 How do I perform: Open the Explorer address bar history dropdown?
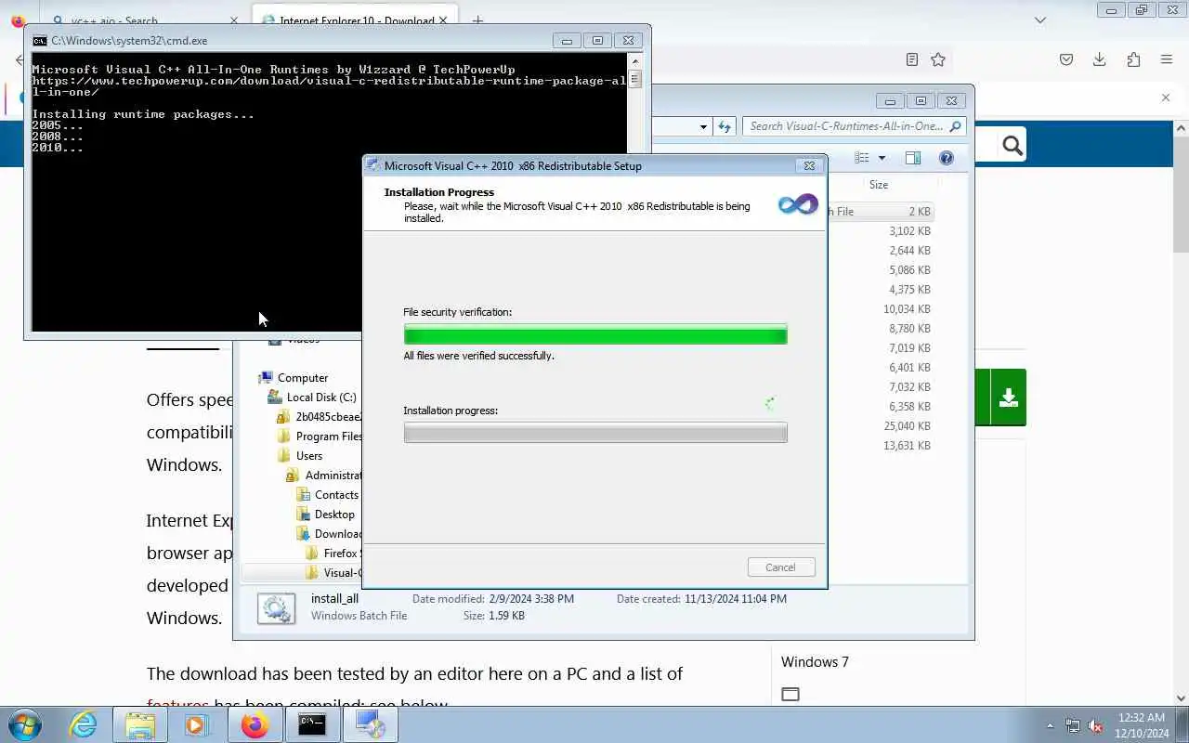703,126
